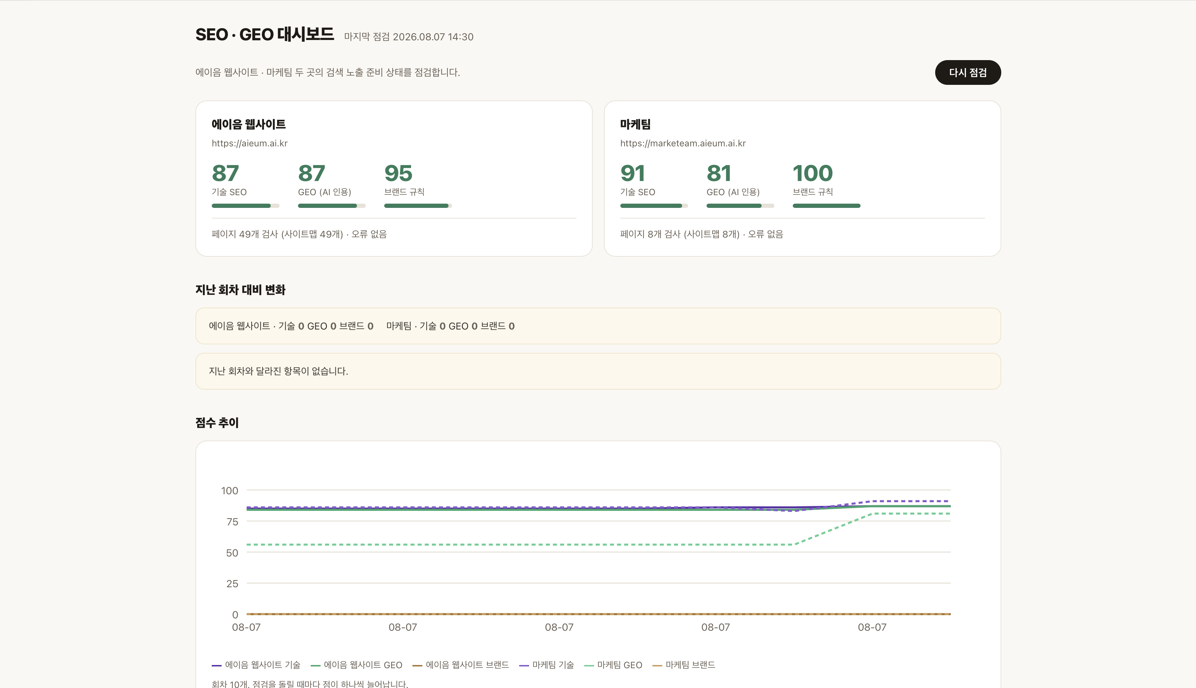Screen dimensions: 1196x688
Task: Click 마케팀 GEO (AI 인용) score 81
Action: [719, 173]
